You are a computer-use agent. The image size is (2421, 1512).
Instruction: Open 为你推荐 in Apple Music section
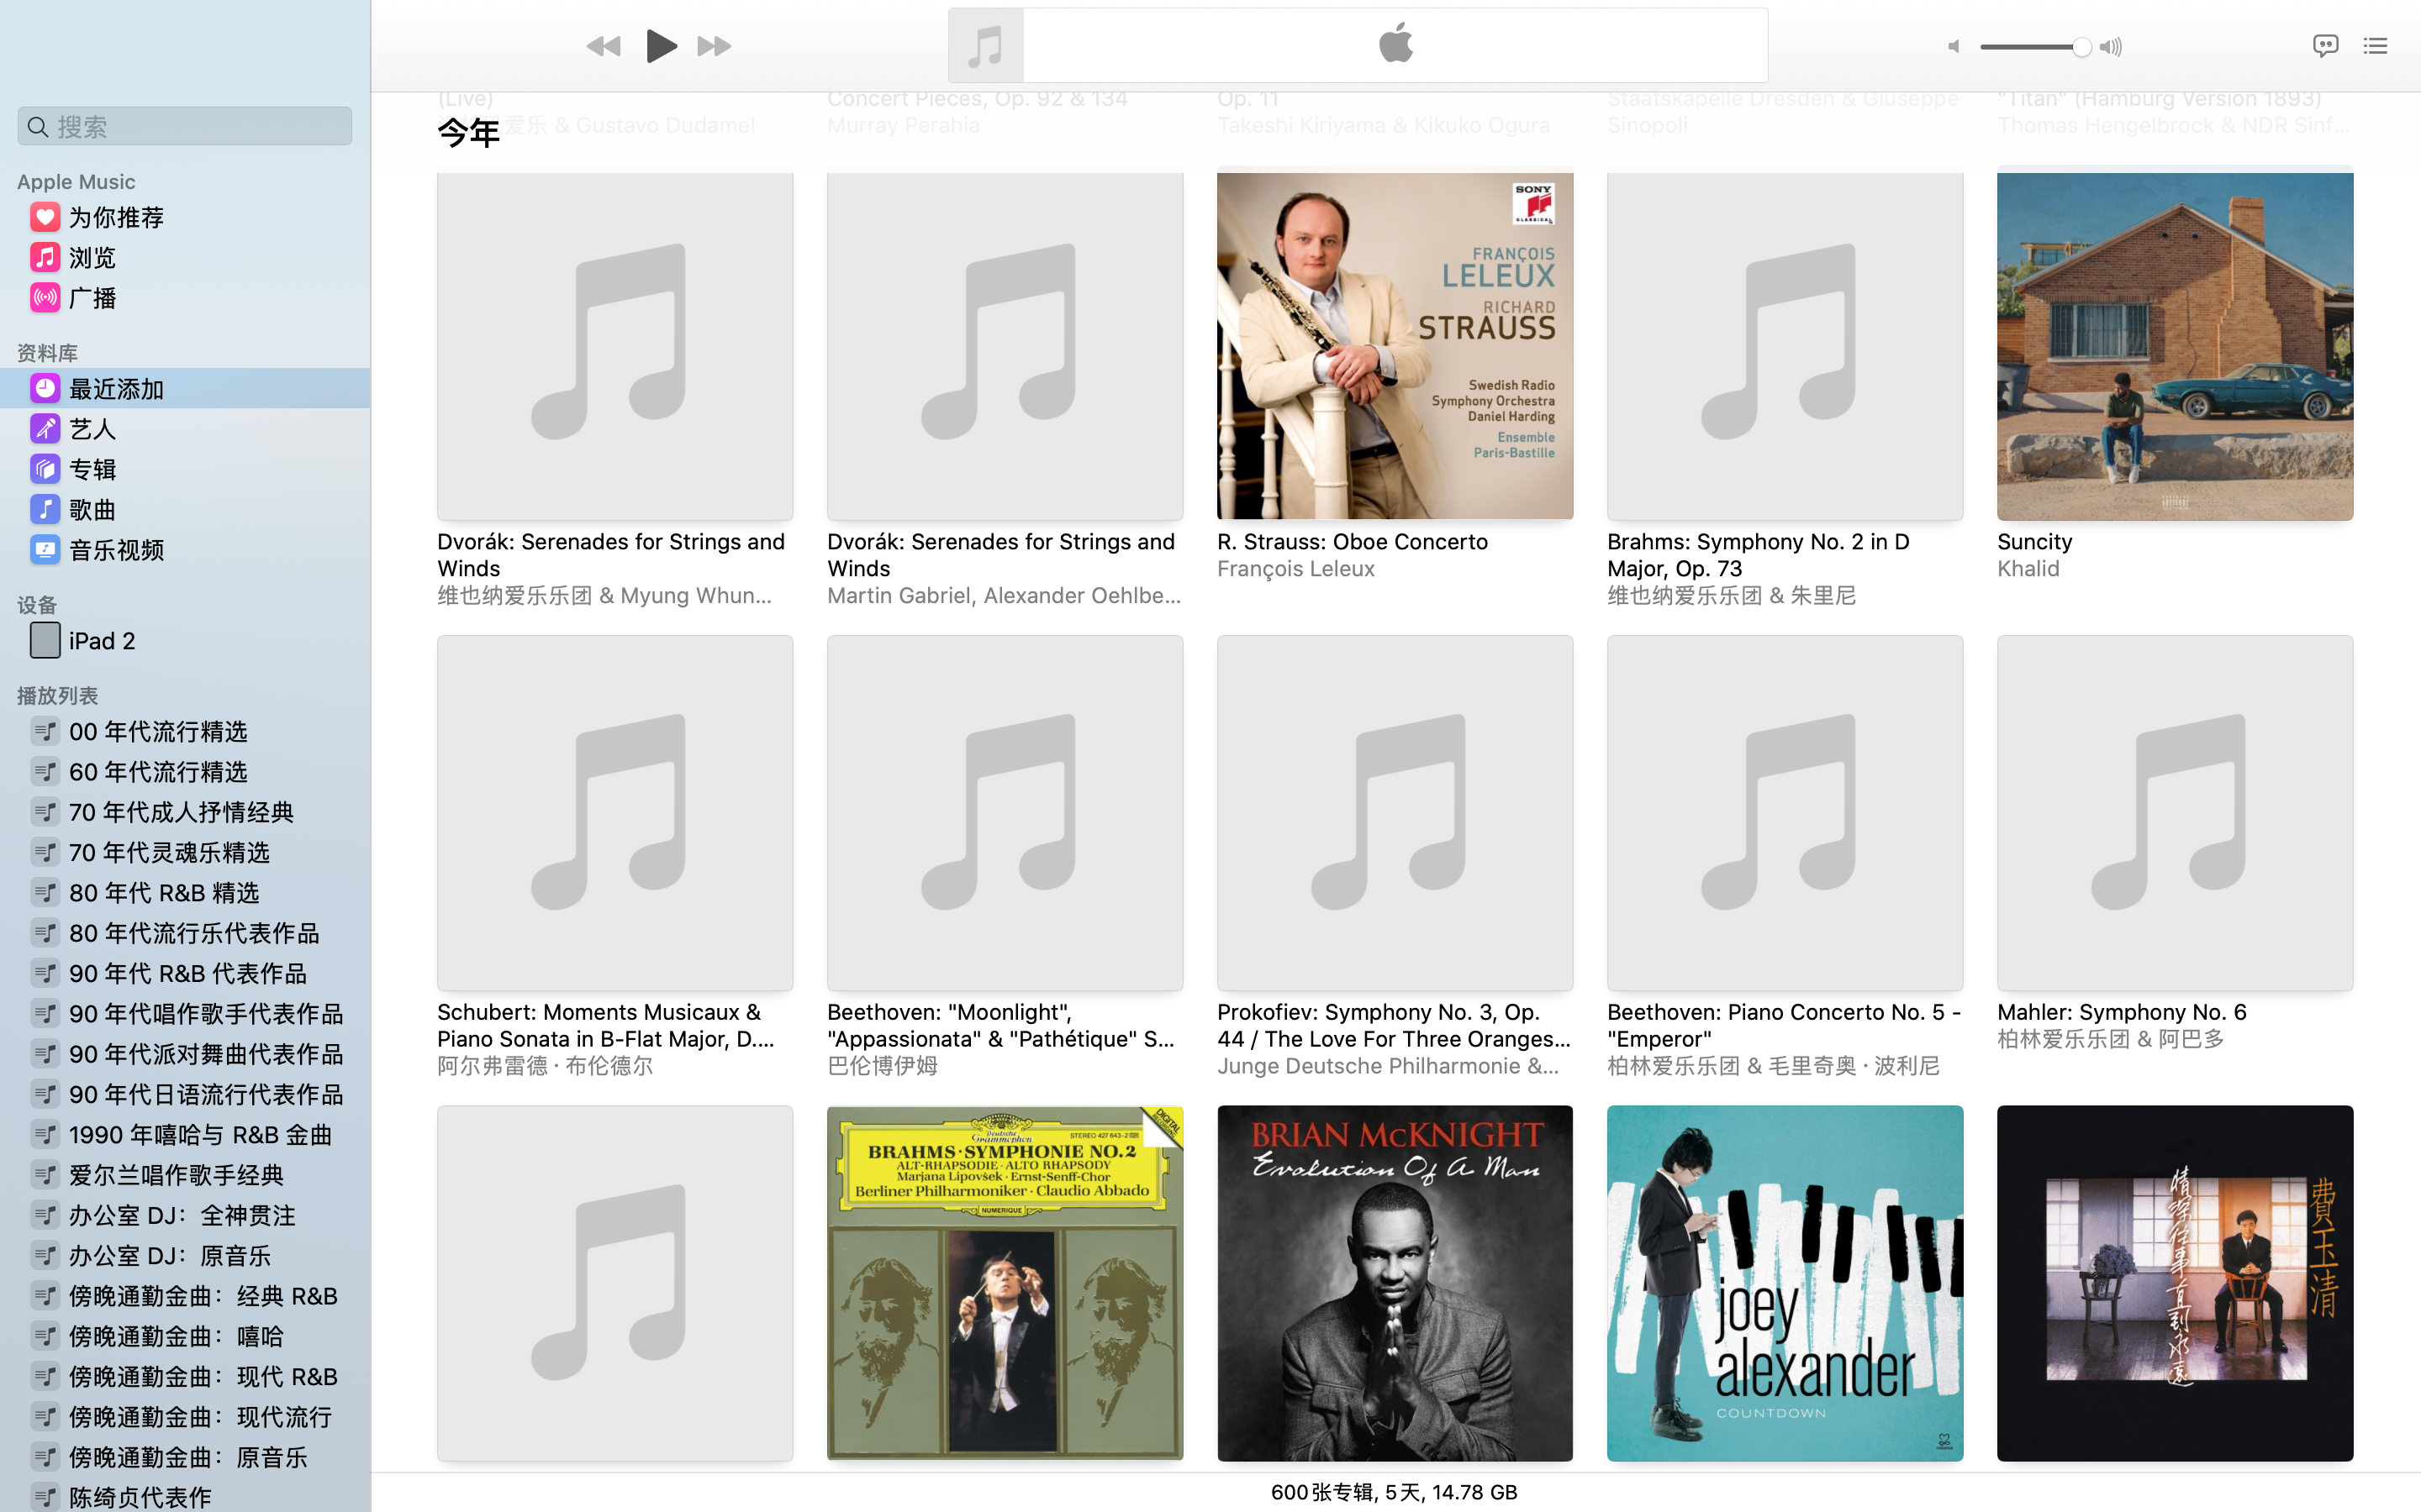coord(116,218)
